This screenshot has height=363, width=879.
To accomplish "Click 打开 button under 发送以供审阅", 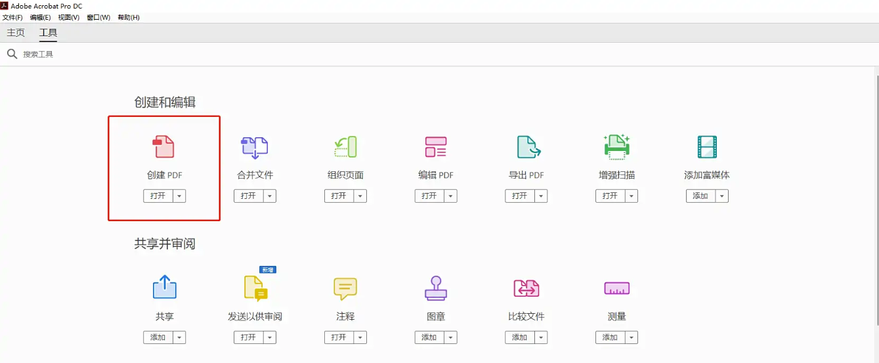I will point(249,337).
